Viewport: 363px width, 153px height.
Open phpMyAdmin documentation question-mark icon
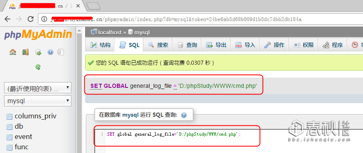click(x=50, y=52)
